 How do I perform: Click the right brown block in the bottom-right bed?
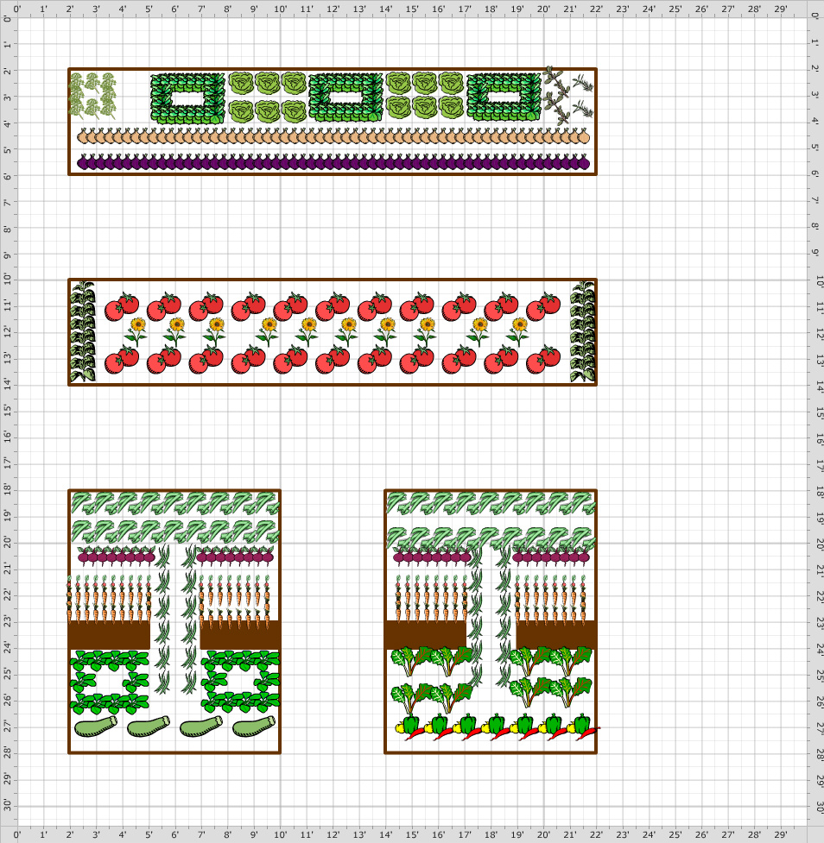556,635
